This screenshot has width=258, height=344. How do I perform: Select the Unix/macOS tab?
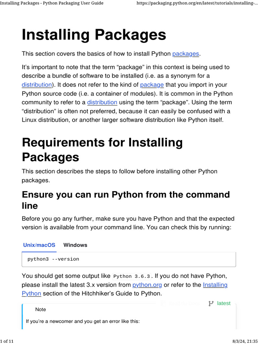pos(39,245)
